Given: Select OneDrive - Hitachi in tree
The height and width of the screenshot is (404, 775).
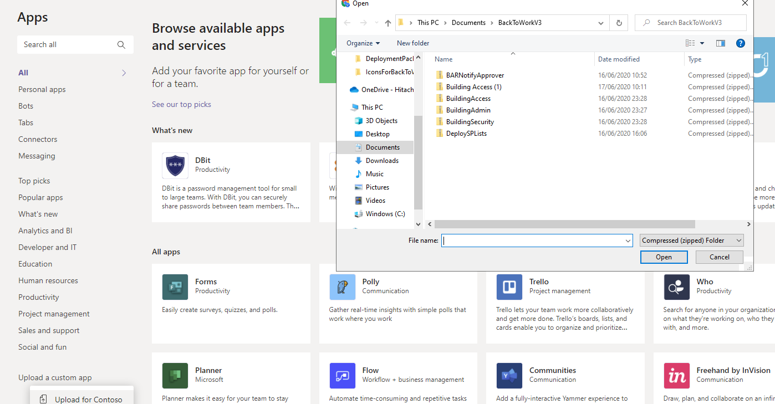Looking at the screenshot, I should 382,90.
